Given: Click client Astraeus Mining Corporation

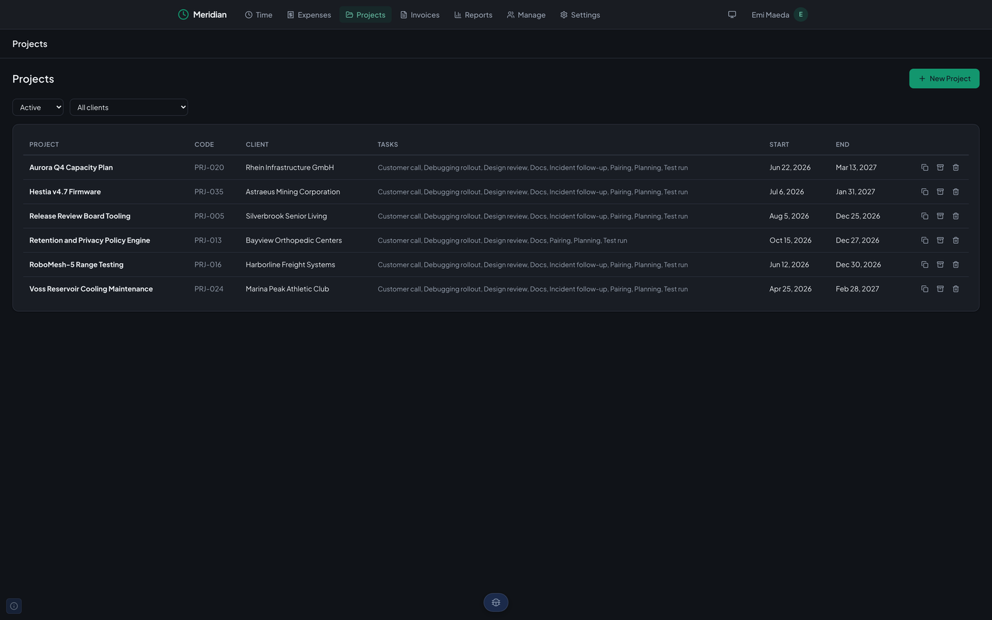Looking at the screenshot, I should [x=293, y=192].
